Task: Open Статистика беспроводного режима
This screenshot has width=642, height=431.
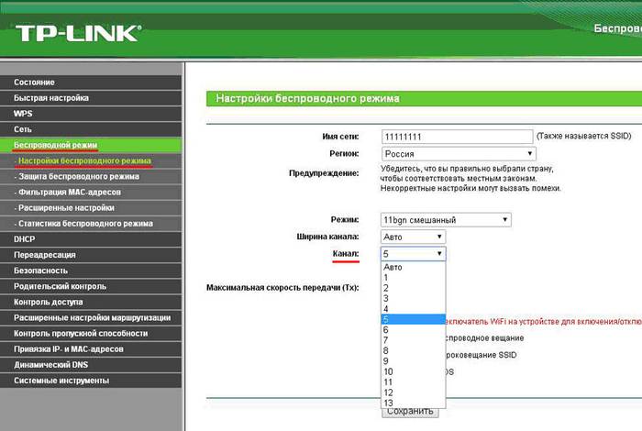Action: 84,224
